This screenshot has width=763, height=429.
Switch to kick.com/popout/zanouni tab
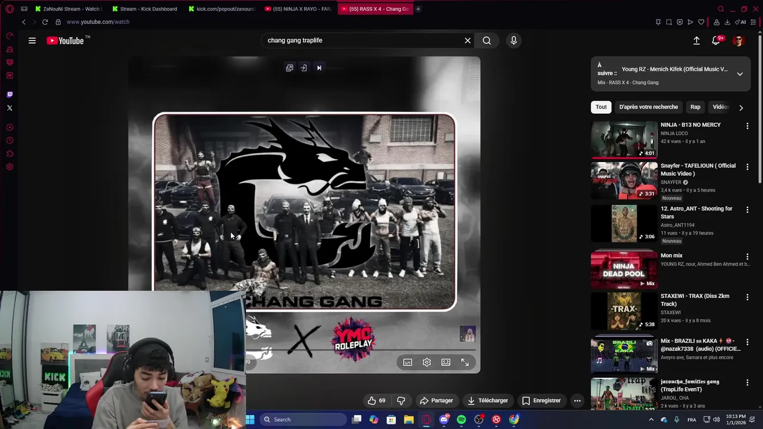tap(222, 9)
